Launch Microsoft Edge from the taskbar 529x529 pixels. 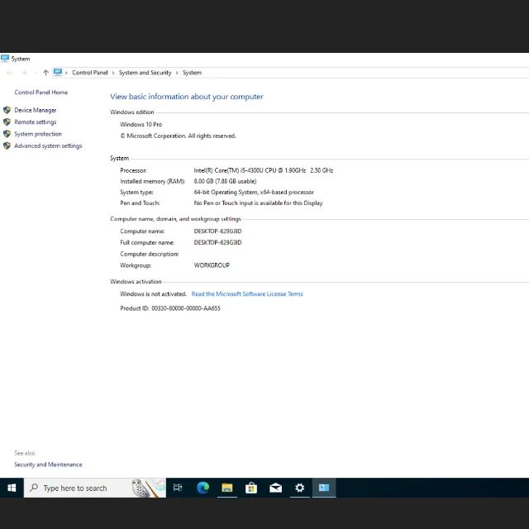[203, 488]
